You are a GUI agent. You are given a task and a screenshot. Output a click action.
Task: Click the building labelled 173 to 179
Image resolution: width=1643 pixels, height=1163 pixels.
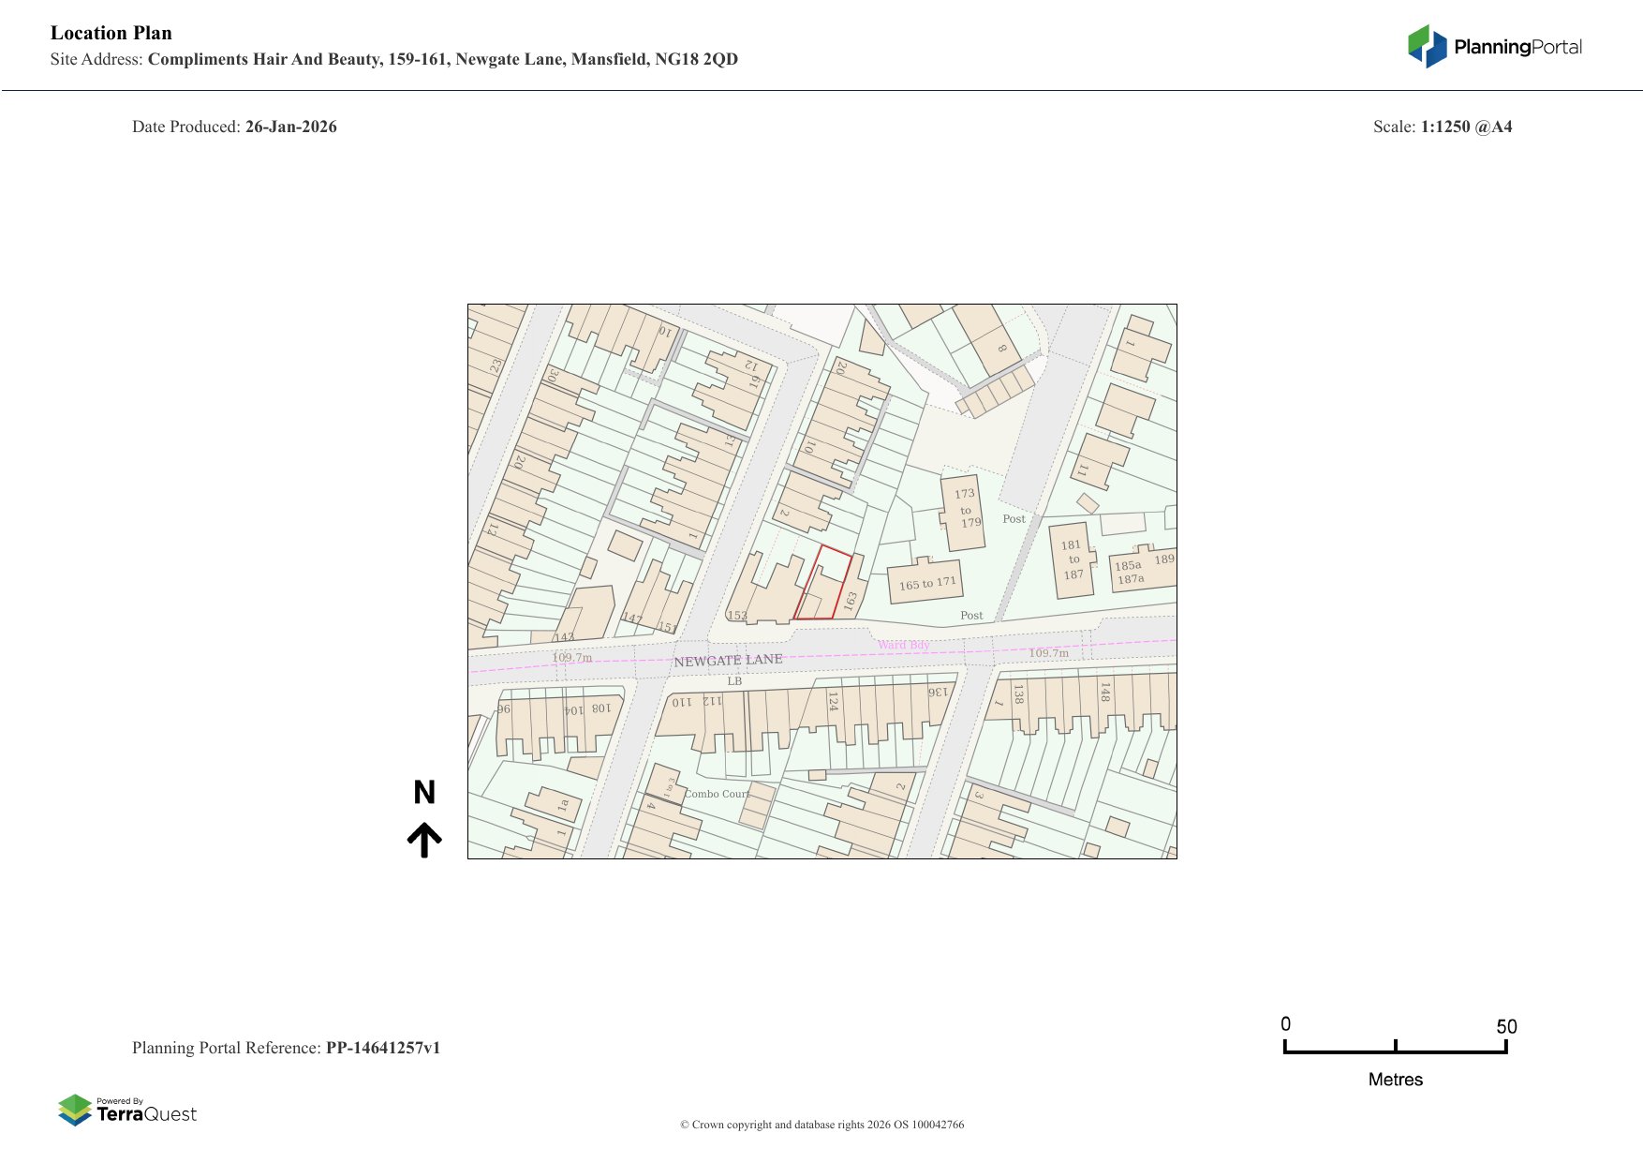964,507
